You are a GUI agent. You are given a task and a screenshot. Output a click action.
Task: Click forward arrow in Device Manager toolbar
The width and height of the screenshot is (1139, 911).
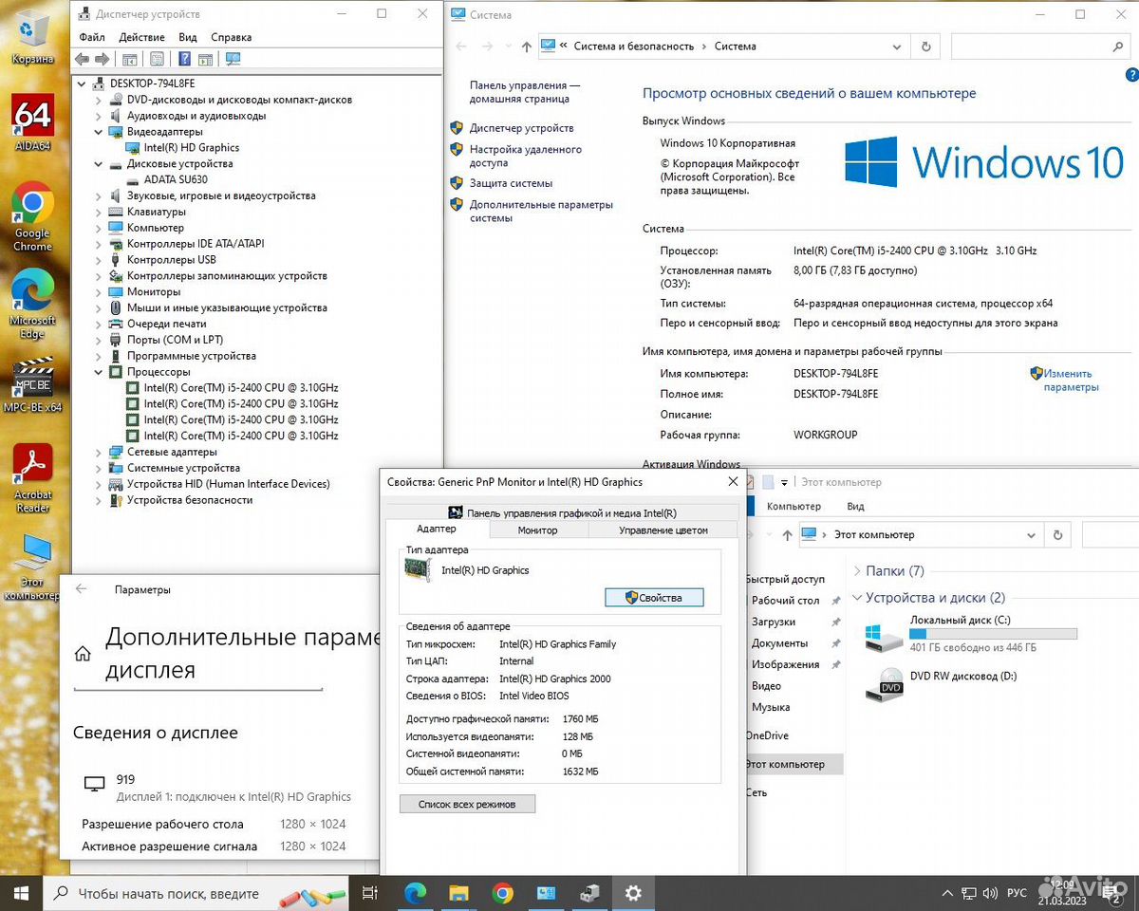pyautogui.click(x=103, y=59)
